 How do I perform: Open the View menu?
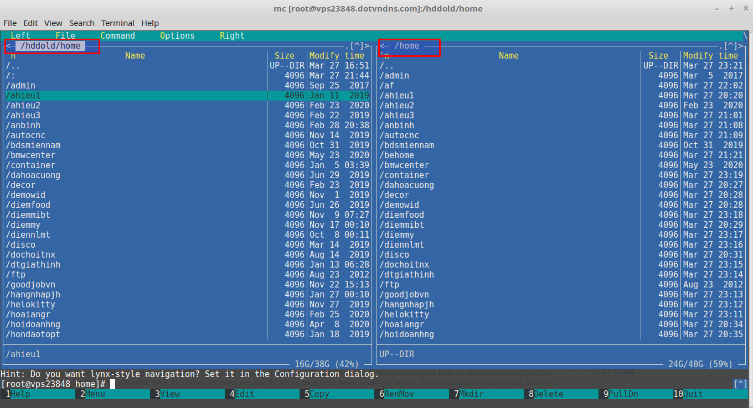pyautogui.click(x=53, y=23)
